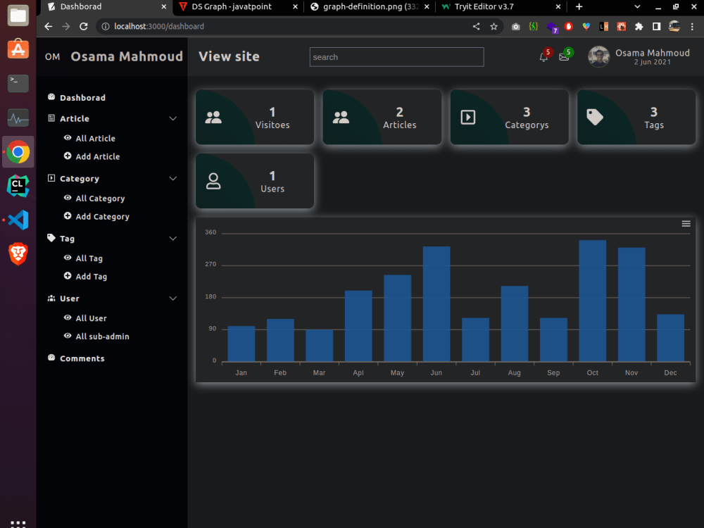Click the eye icon beside All Category
This screenshot has width=704, height=528.
[x=68, y=198]
